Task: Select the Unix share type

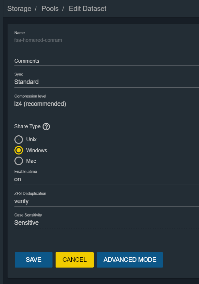Action: (x=19, y=140)
